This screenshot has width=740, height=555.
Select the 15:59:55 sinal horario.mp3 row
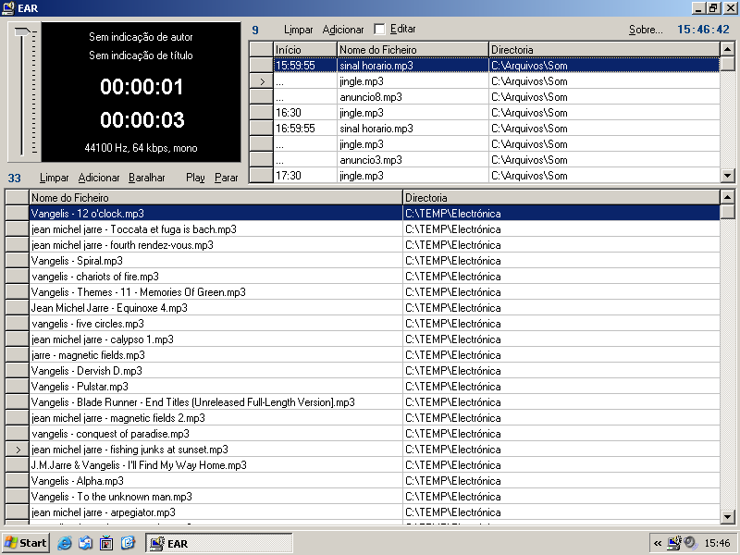tap(497, 66)
